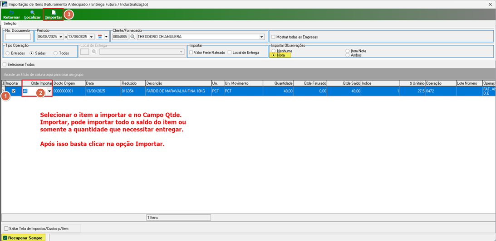Screen dimensions: 496x241
Task: Choose Nenhuma for Importar Observações
Action: (273, 51)
